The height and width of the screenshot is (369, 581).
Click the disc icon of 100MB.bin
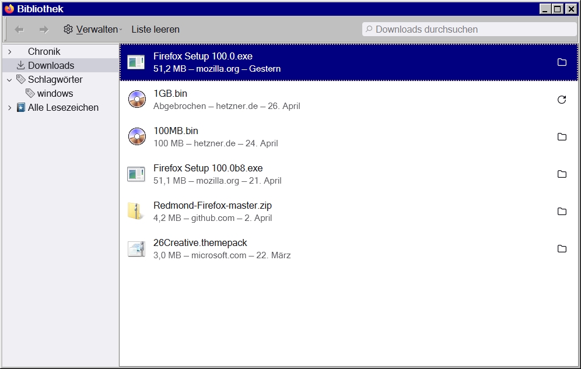[137, 136]
